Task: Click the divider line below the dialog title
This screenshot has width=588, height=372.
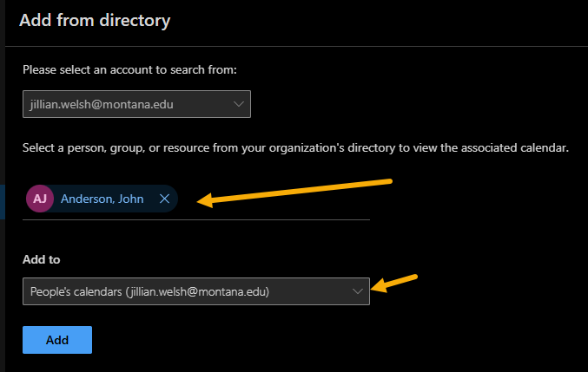Action: click(295, 46)
